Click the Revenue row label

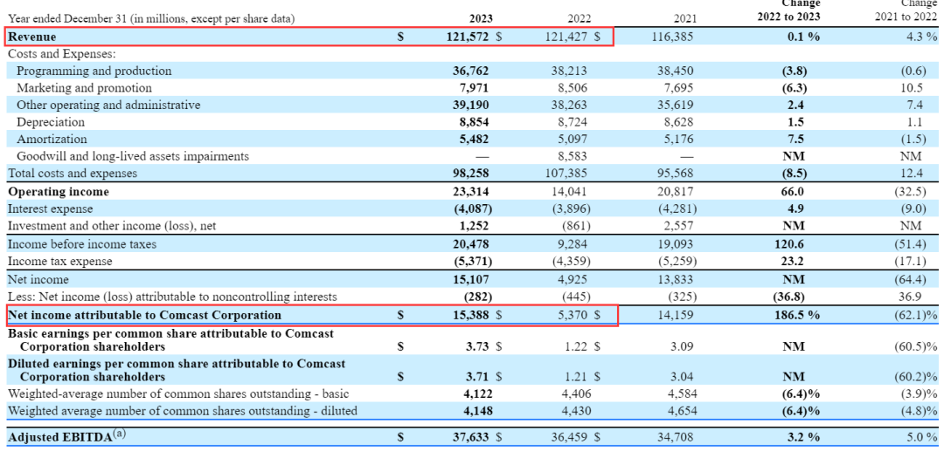coord(32,38)
